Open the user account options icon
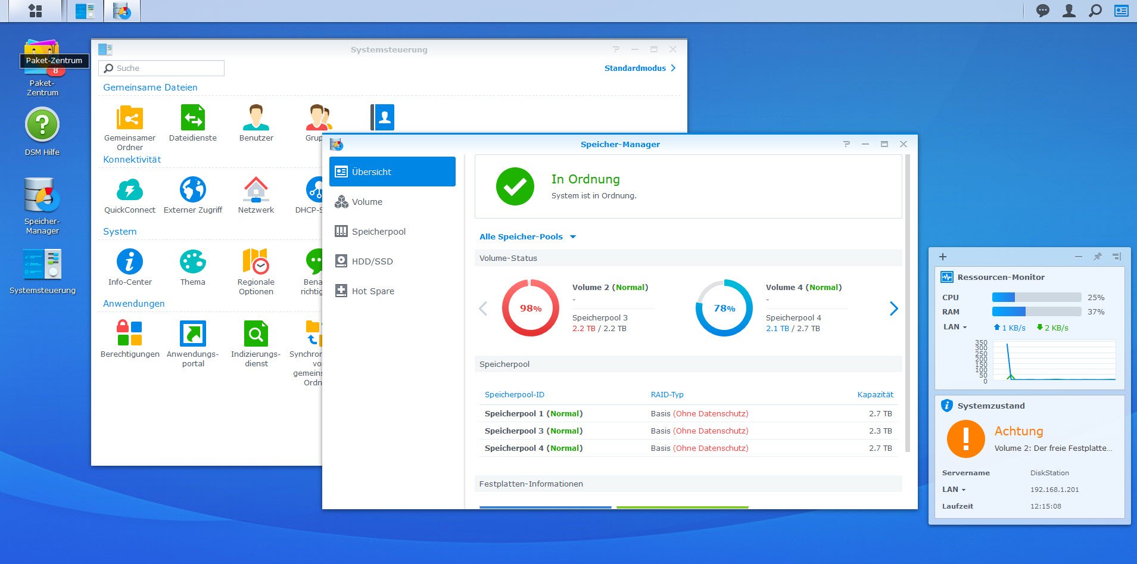 pos(1069,11)
